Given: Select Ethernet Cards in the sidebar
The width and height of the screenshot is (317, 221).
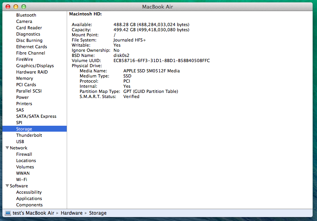Looking at the screenshot, I should pos(32,47).
